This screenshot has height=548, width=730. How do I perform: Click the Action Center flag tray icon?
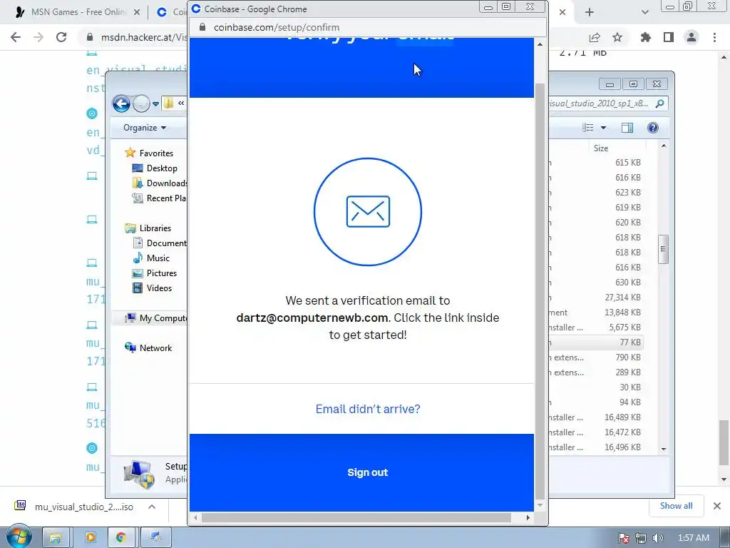click(x=624, y=538)
